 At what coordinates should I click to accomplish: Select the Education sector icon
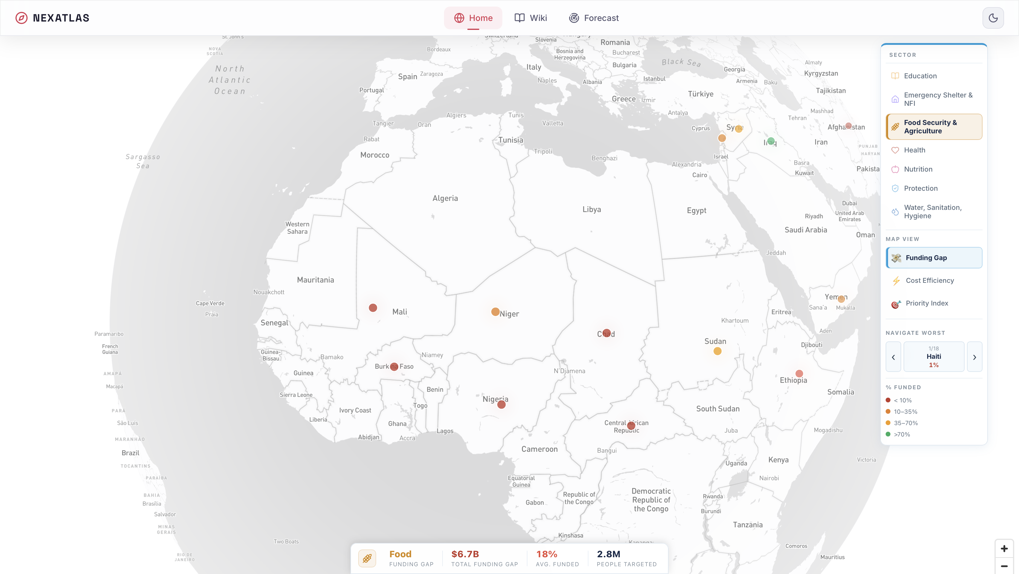pyautogui.click(x=895, y=76)
